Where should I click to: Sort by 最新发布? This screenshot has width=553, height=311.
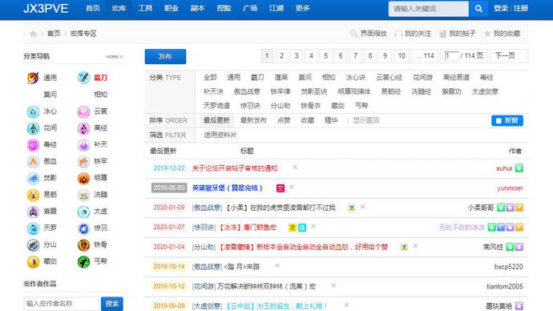253,120
